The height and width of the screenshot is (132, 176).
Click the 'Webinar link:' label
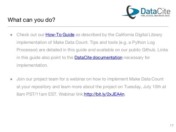71,94
